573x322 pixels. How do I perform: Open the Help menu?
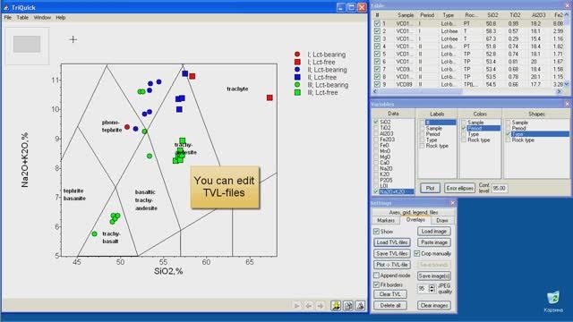61,17
